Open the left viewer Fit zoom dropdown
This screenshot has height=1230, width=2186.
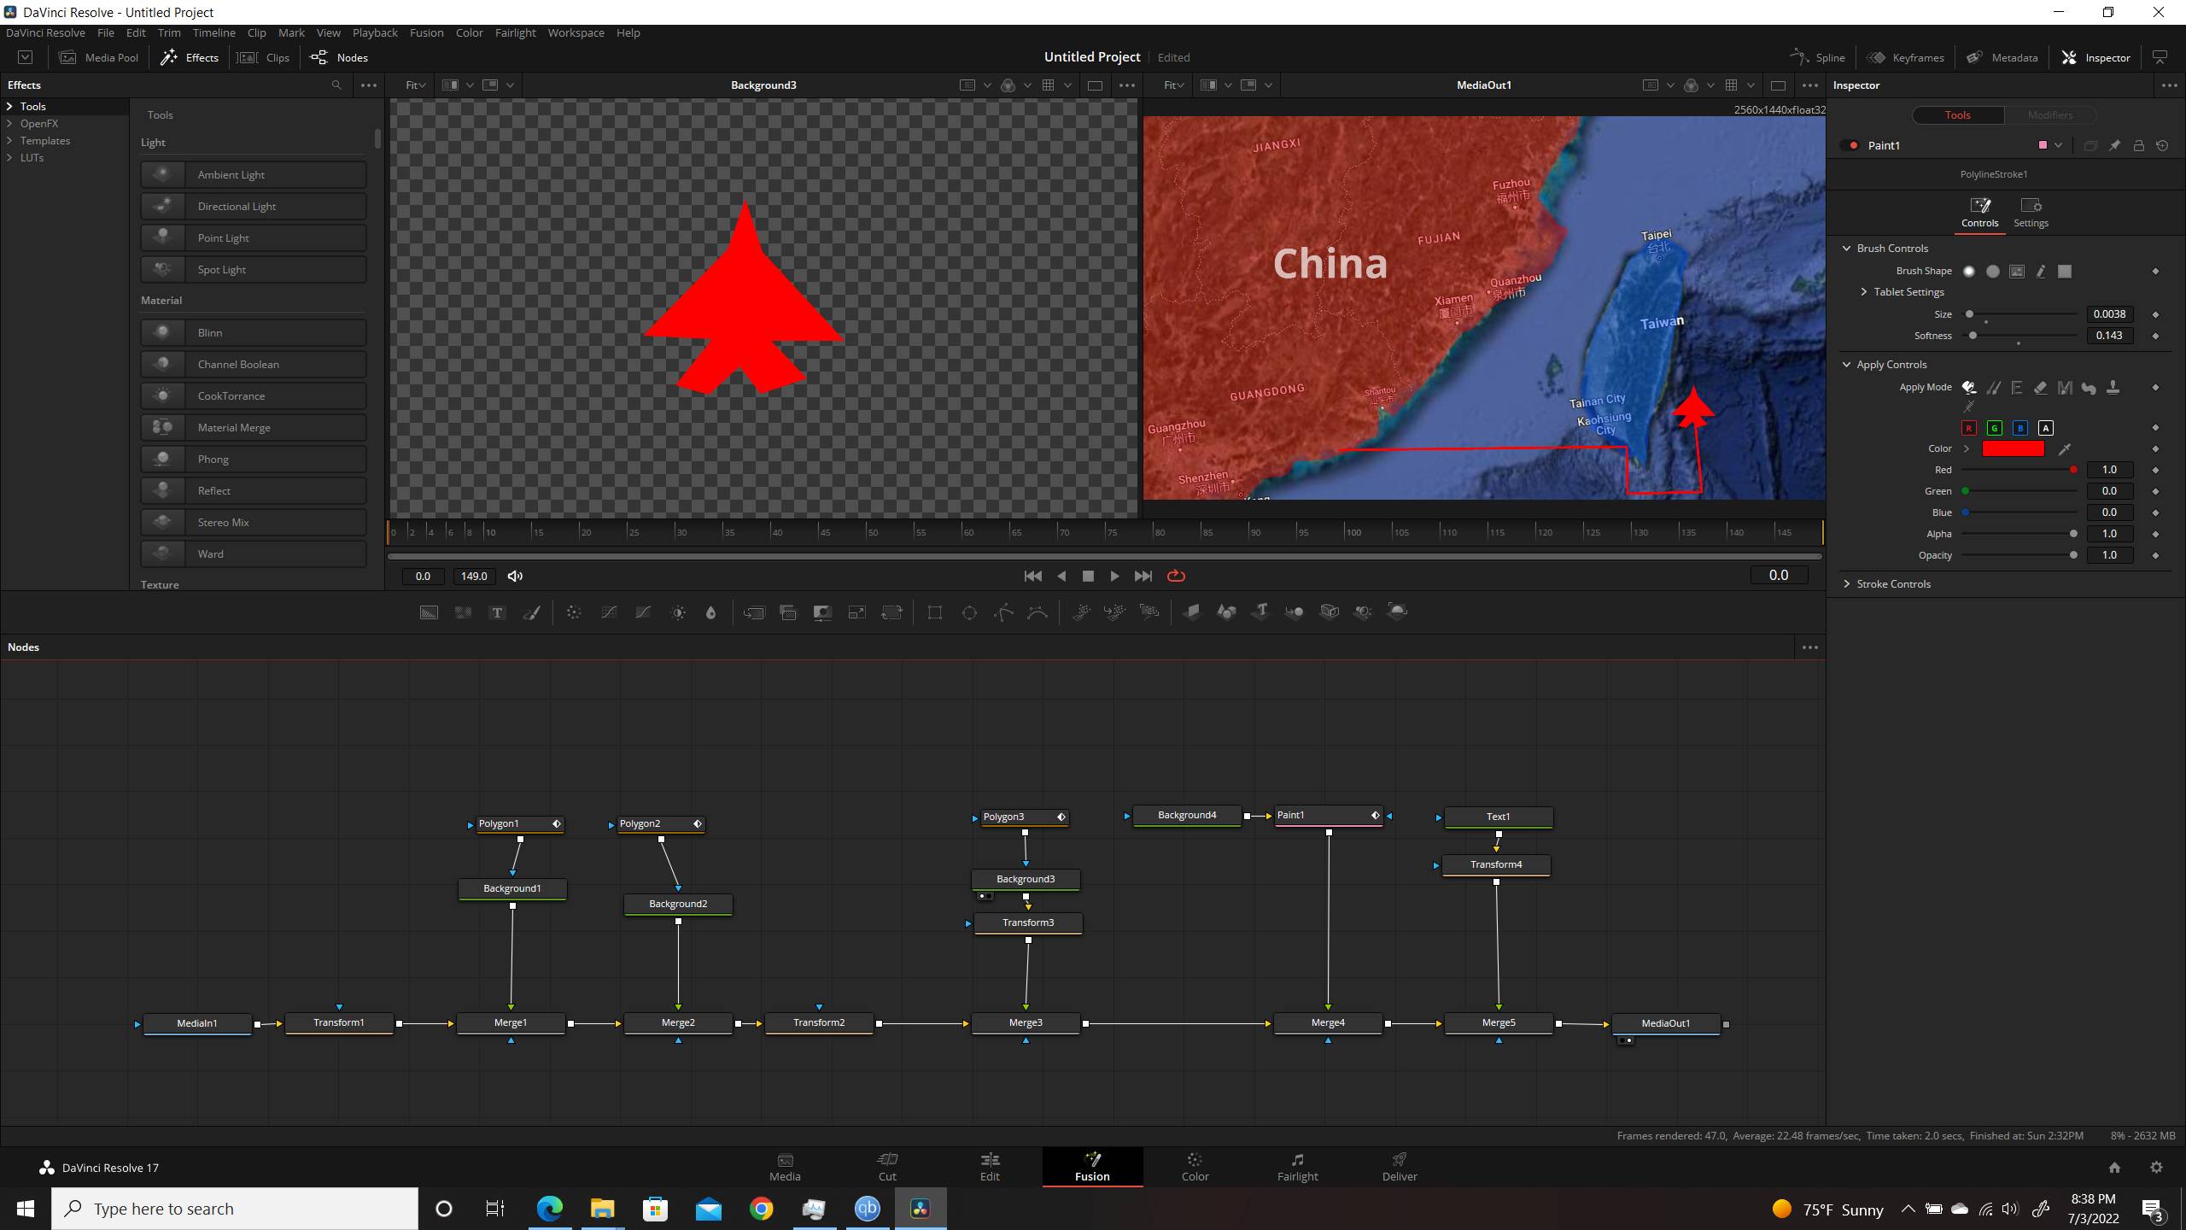click(x=415, y=85)
